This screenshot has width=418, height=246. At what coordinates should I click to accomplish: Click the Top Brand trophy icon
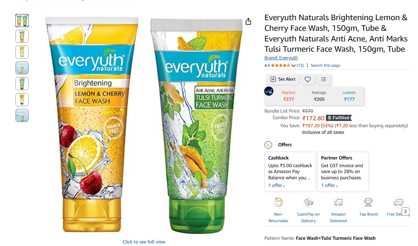[x=368, y=203]
